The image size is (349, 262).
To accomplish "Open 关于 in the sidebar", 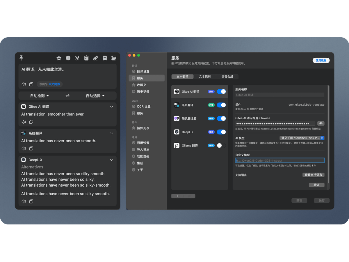I will [x=147, y=170].
